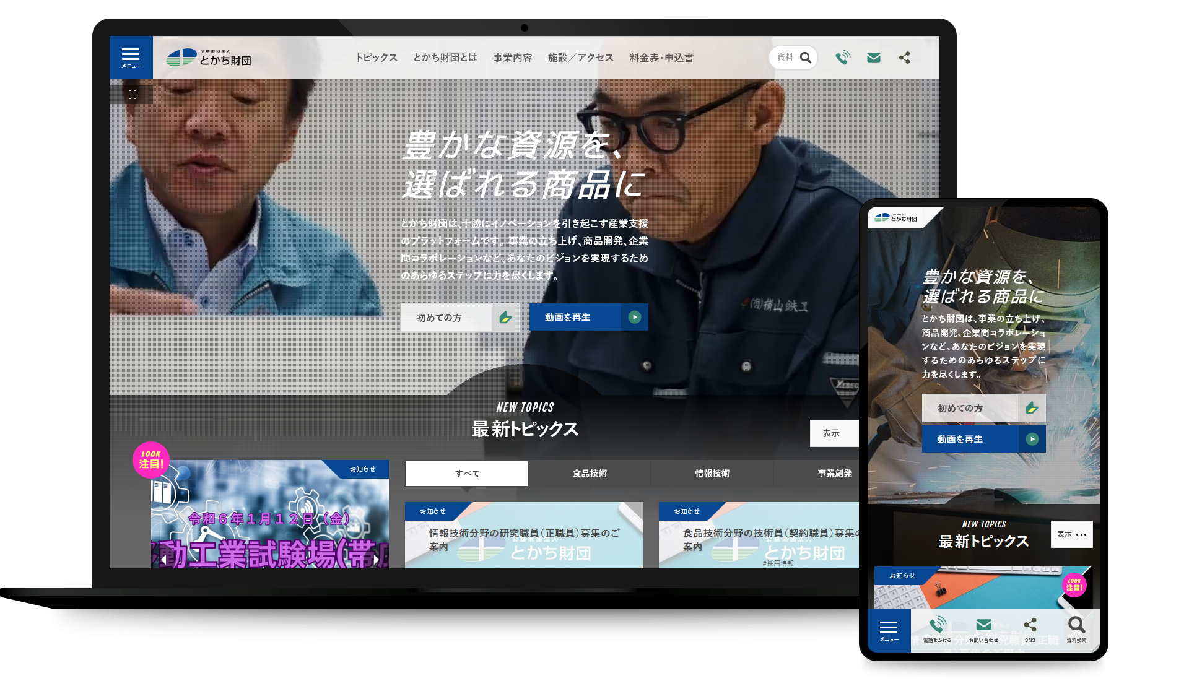
Task: Click the pink LOOK 注目! badge on the laptop
Action: pyautogui.click(x=151, y=459)
